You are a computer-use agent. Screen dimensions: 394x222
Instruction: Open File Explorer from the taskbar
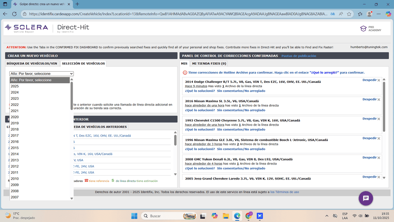point(226,216)
